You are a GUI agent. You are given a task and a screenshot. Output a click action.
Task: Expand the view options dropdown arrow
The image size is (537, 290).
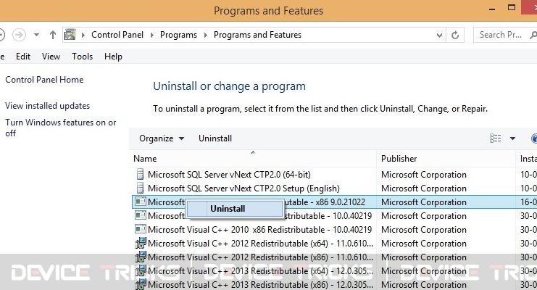coord(512,138)
